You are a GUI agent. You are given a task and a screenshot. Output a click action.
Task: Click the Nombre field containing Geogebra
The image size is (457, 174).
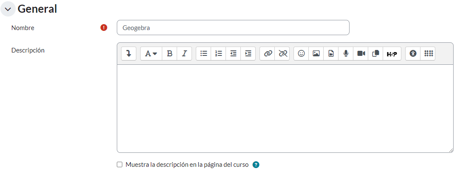tap(233, 28)
